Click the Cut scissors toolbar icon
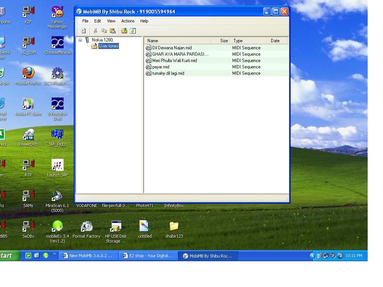This screenshot has width=383, height=287. 95,31
